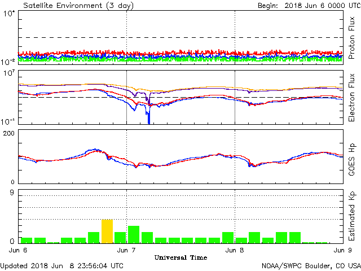Click the tallest green Kp bar after Jun 7
Screen dimensions: 361x271
[x=134, y=235]
